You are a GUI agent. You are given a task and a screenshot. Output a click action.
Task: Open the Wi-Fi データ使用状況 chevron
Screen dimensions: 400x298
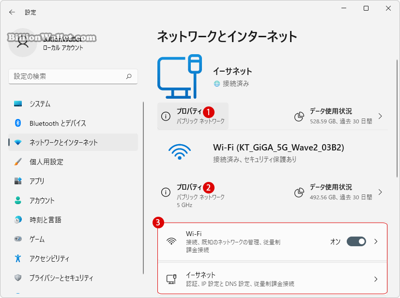click(x=380, y=192)
